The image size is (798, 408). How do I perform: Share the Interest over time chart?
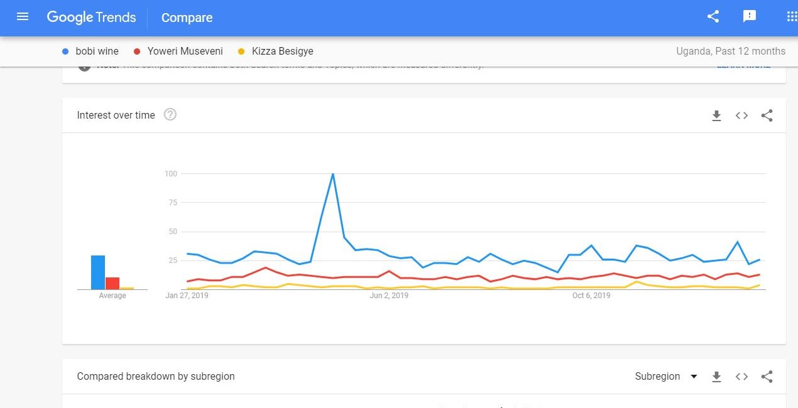coord(767,115)
